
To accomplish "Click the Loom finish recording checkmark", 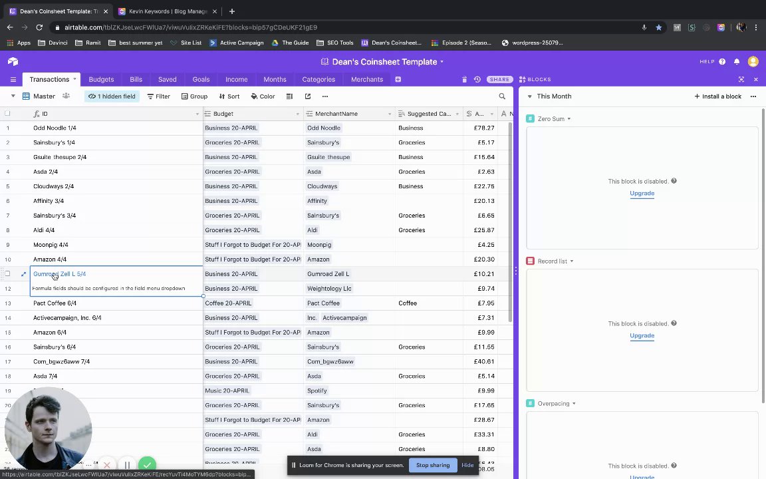I will point(147,464).
